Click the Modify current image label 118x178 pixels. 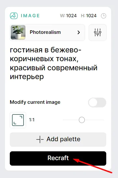click(x=35, y=102)
